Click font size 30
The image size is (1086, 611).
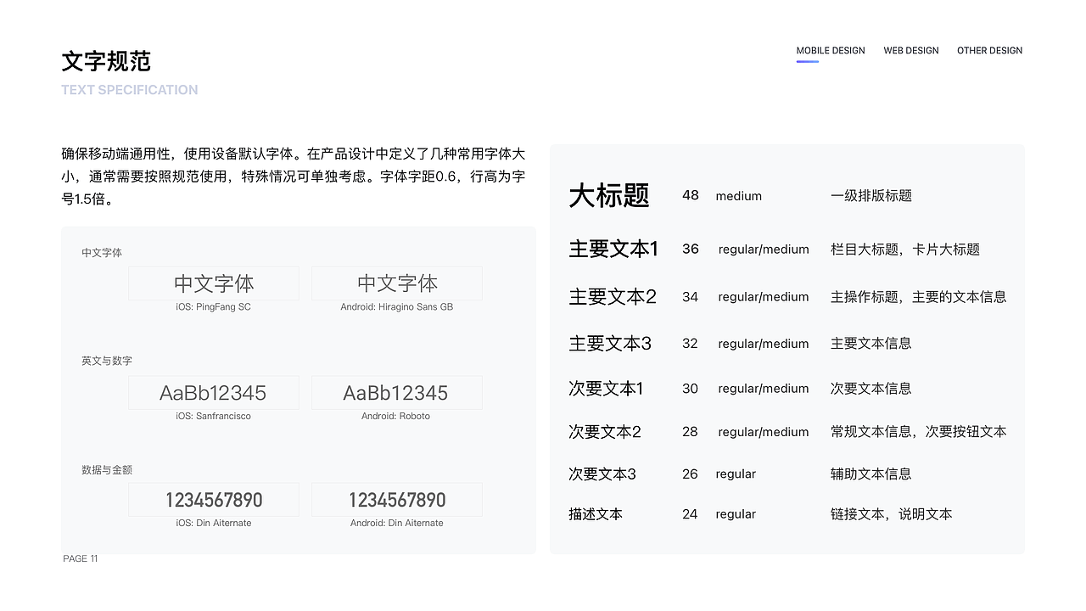click(x=690, y=389)
